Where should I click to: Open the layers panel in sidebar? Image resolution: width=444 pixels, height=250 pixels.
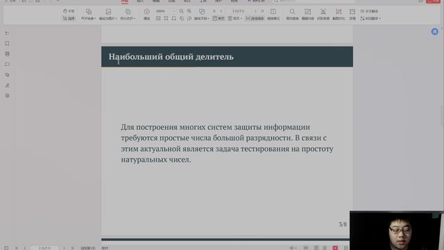pos(7,96)
